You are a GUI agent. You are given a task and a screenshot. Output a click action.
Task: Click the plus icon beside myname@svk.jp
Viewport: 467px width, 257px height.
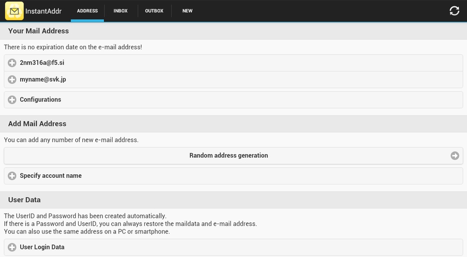(x=12, y=80)
